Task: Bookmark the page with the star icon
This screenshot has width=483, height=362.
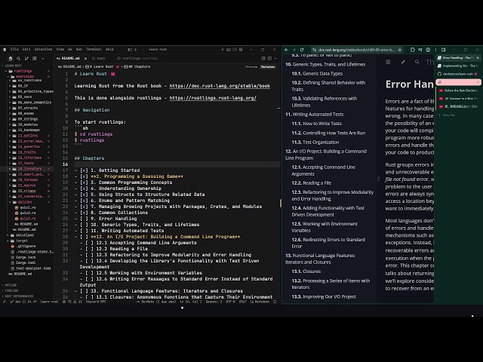Action: (400, 50)
